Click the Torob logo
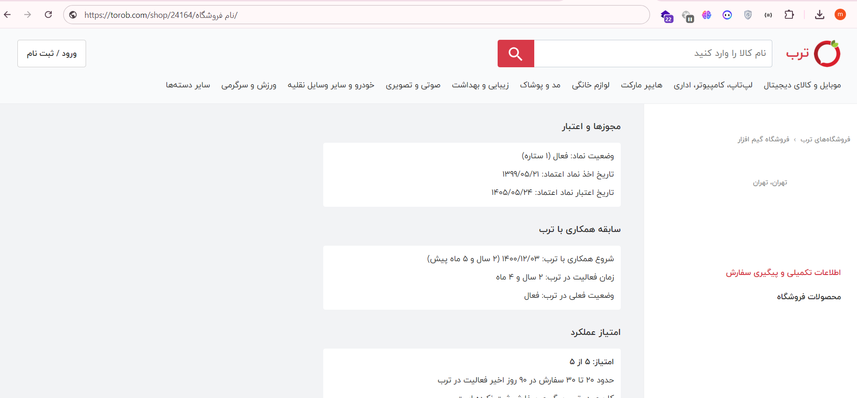The height and width of the screenshot is (398, 857). (813, 54)
